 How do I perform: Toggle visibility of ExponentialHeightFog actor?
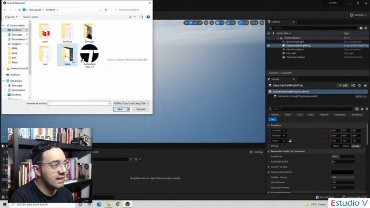(268, 46)
